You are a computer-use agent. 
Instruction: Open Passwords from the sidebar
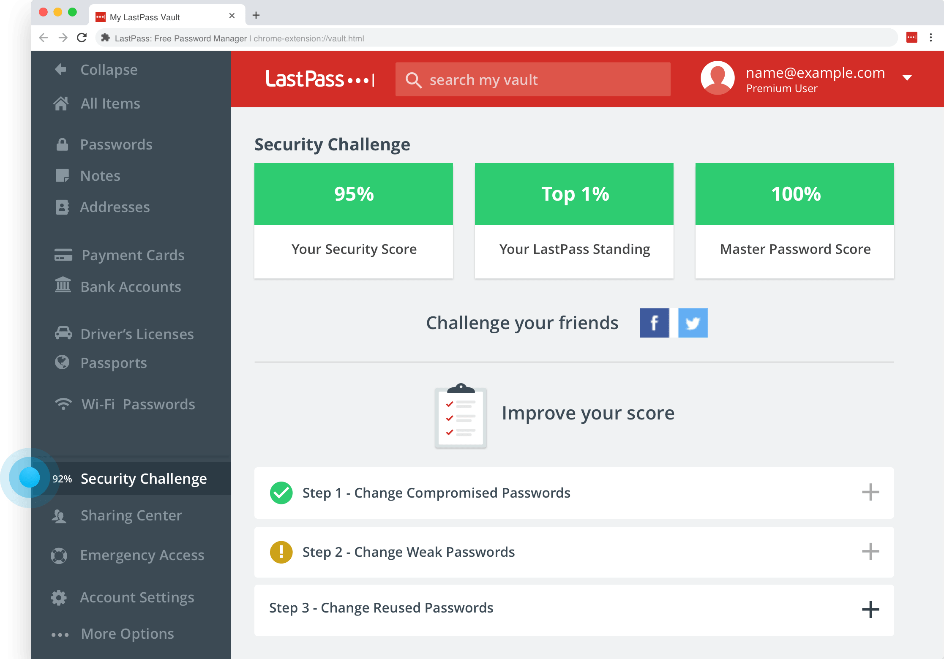tap(116, 144)
